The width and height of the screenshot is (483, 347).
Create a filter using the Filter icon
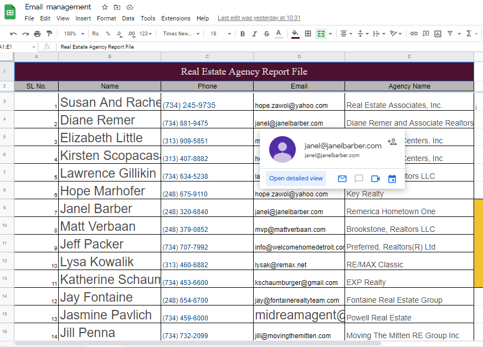click(x=449, y=34)
